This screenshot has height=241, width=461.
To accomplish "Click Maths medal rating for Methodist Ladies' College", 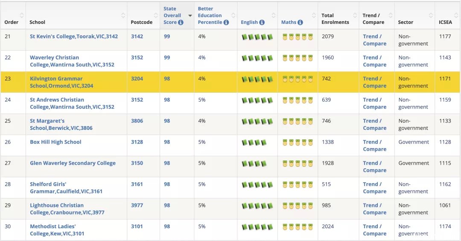I will click(298, 227).
